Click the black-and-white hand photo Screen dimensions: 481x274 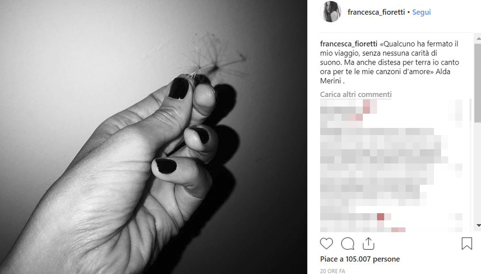pyautogui.click(x=153, y=137)
